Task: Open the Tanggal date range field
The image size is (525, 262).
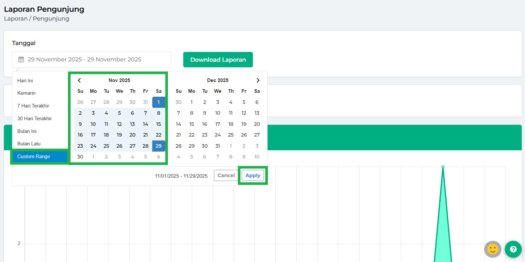Action: click(x=91, y=60)
